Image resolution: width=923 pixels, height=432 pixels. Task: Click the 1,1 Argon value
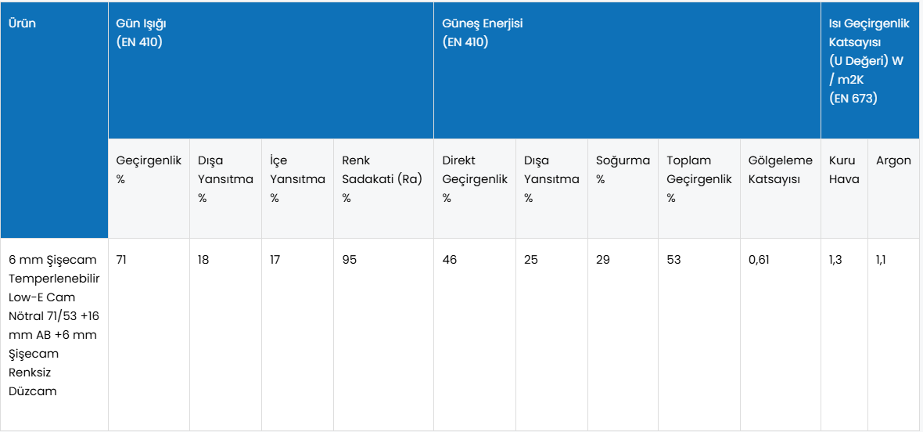(882, 260)
